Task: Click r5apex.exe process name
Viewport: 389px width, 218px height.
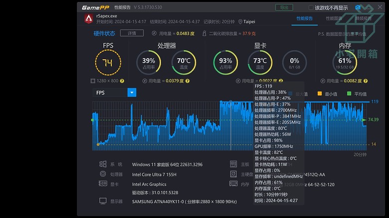Action: 107,16
